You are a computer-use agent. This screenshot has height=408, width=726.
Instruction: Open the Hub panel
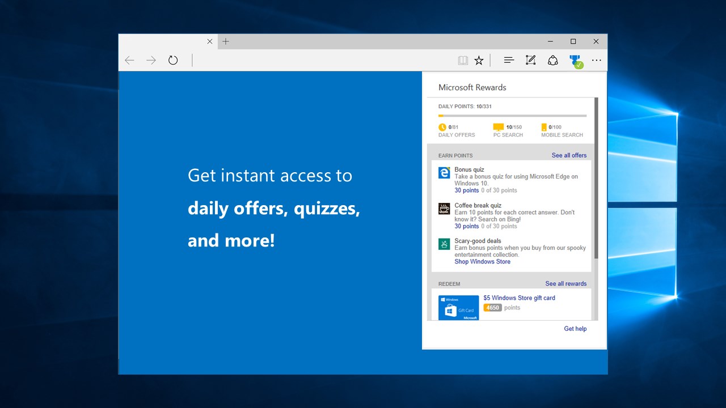coord(508,59)
